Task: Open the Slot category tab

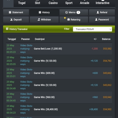Action: tap(37, 3)
